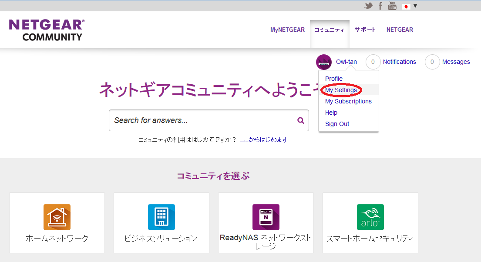Follow the ここからはじめます link
The width and height of the screenshot is (481, 262).
point(263,140)
